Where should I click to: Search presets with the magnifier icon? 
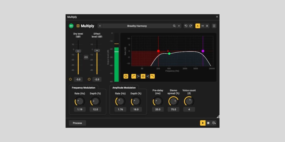click(x=174, y=26)
